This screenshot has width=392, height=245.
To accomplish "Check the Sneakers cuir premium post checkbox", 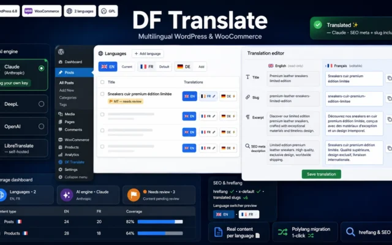I will tap(102, 94).
